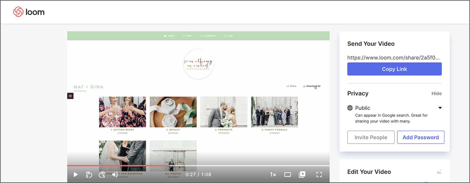Open picture-in-picture mode
This screenshot has width=470, height=183.
coord(302,175)
